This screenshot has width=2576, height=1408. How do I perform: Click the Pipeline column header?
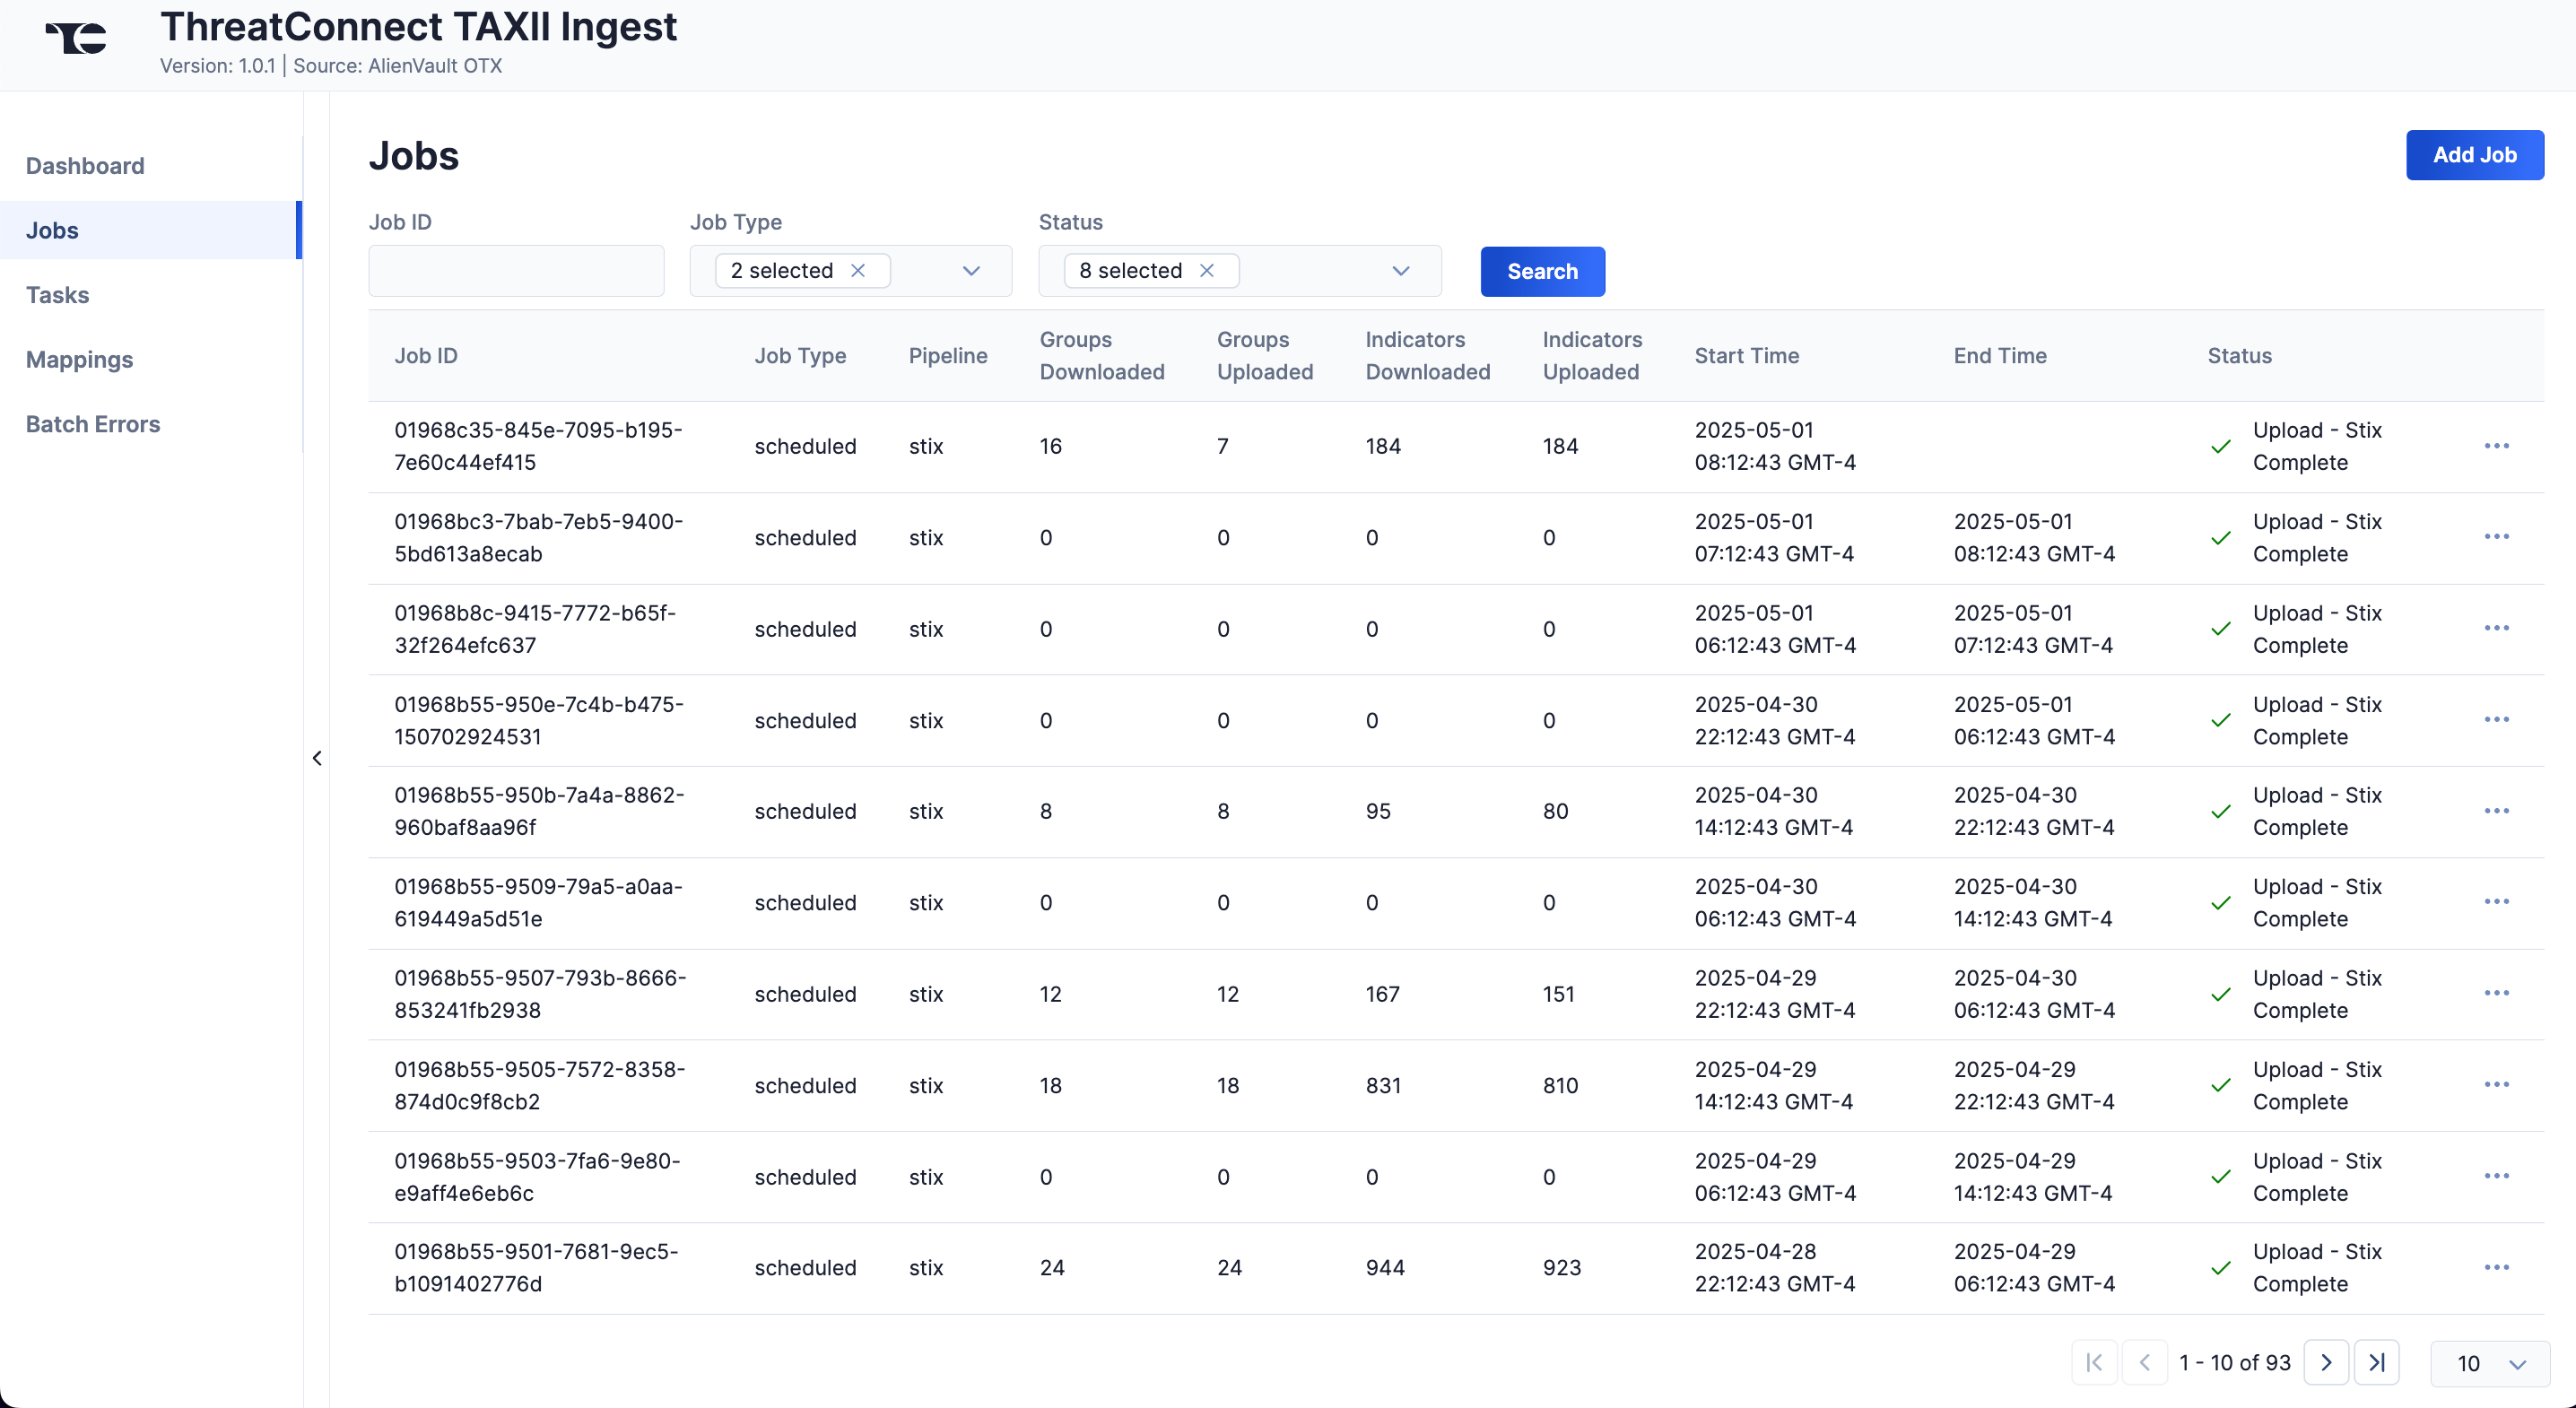tap(948, 356)
